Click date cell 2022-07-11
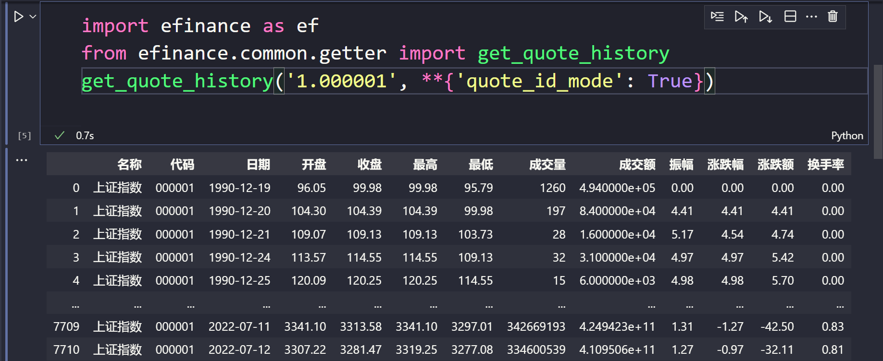The width and height of the screenshot is (883, 361). (239, 326)
